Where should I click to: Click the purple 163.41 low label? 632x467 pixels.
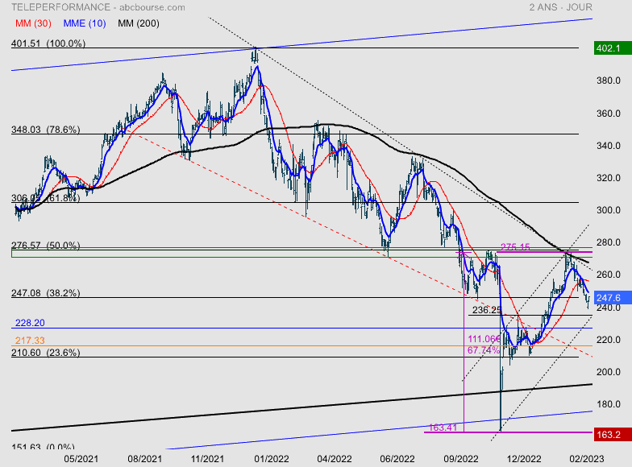[443, 428]
